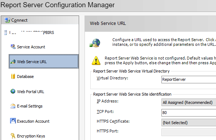Click the empty HTTPS Port field
This screenshot has height=140, width=216.
pos(189,132)
